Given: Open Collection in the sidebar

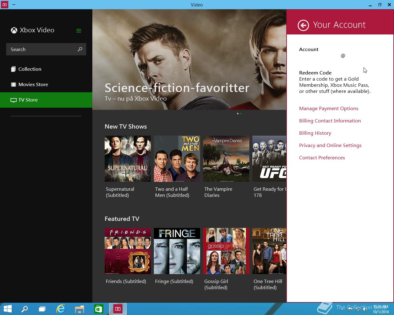Looking at the screenshot, I should (46, 69).
